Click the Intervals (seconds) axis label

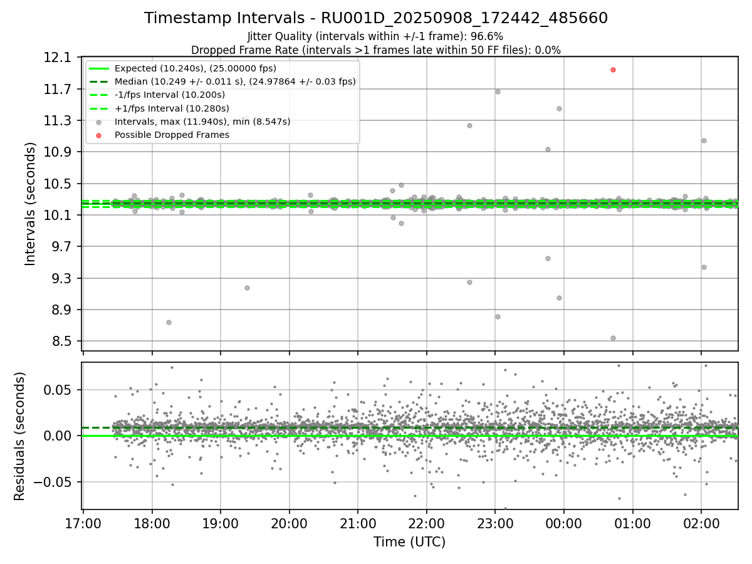click(x=30, y=204)
